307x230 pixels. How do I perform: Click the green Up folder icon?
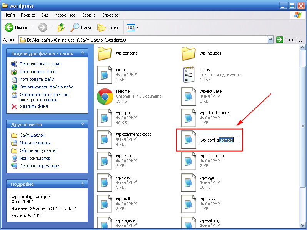(x=61, y=27)
